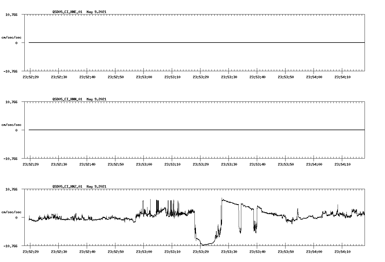Click the 23:53:00 label under HNE plot

pyautogui.click(x=144, y=77)
